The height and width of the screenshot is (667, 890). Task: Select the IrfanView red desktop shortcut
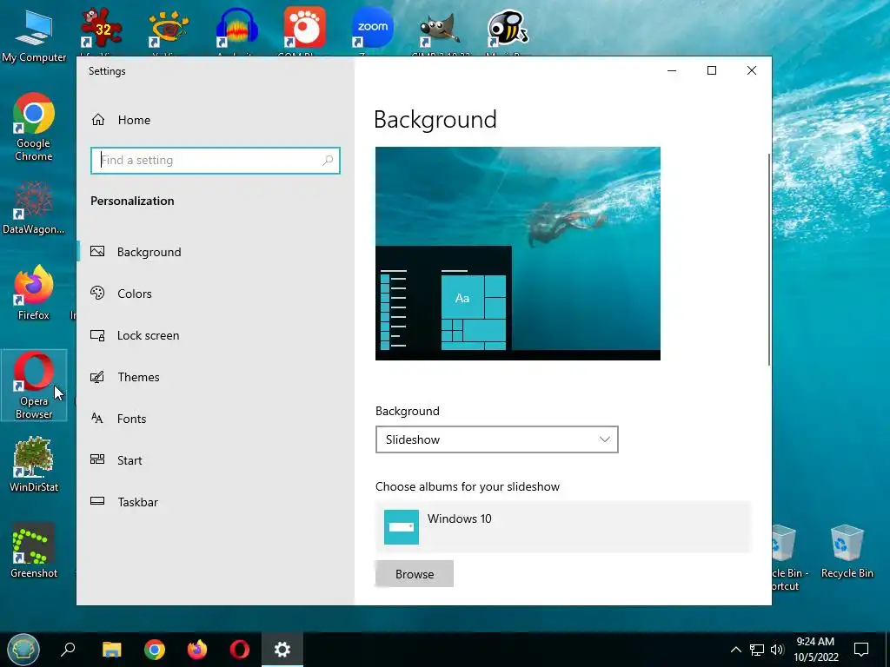click(101, 29)
